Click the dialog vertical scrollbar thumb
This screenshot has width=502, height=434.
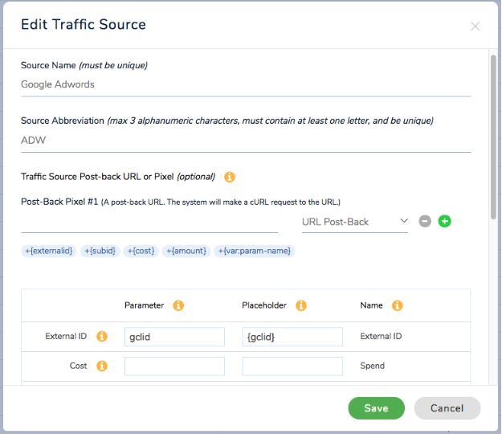click(493, 137)
